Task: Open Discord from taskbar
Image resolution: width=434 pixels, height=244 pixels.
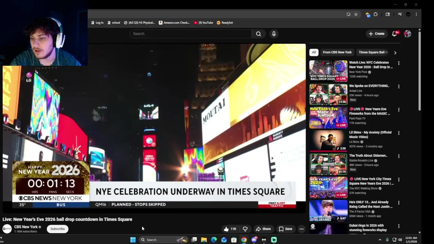Action: click(254, 240)
